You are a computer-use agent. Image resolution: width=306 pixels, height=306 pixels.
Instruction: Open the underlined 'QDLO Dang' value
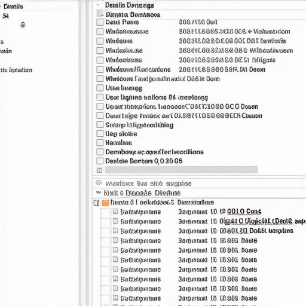coord(244,212)
